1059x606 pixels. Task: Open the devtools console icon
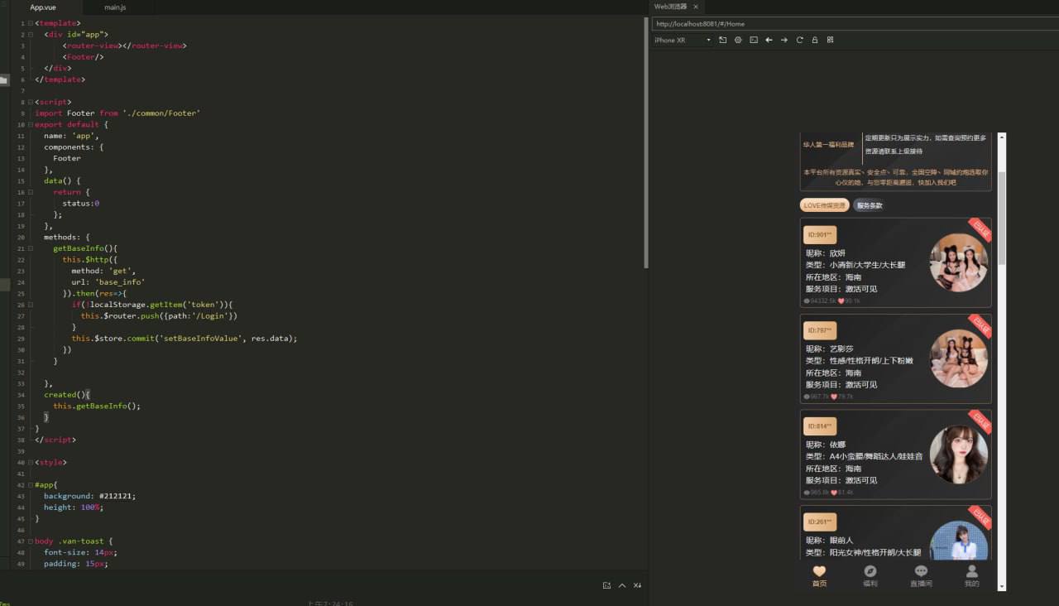click(x=754, y=40)
